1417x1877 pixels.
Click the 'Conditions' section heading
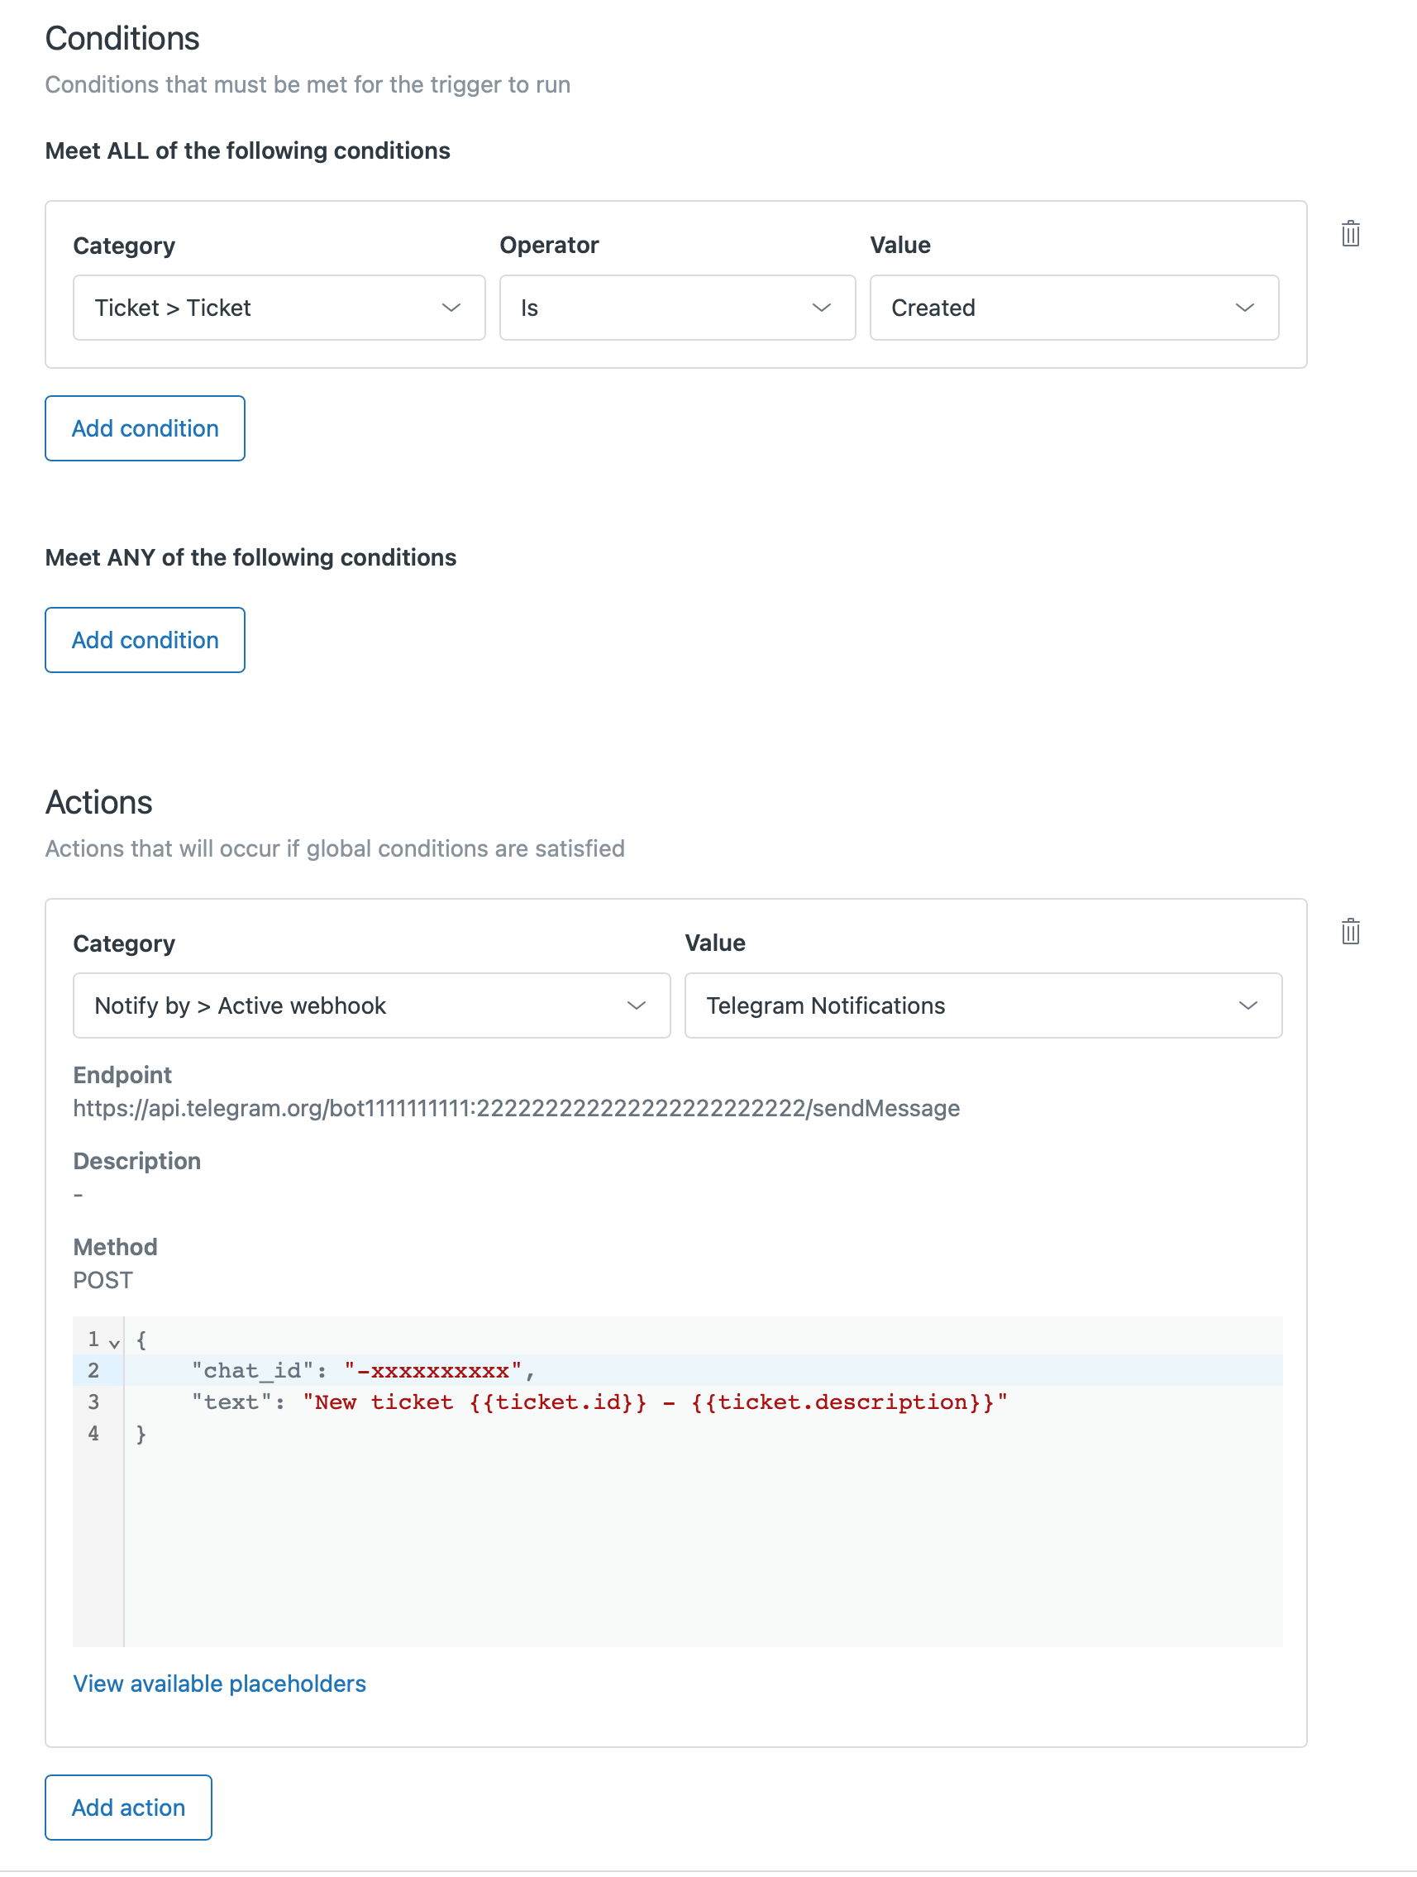tap(122, 38)
